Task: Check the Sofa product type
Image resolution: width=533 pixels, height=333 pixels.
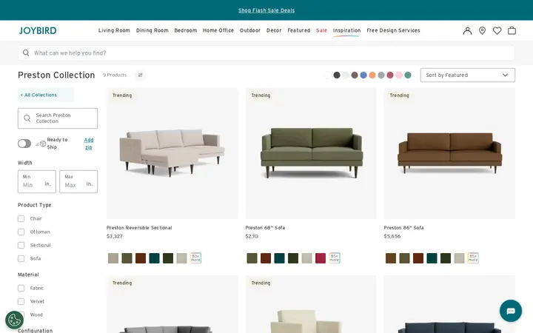Action: click(21, 258)
